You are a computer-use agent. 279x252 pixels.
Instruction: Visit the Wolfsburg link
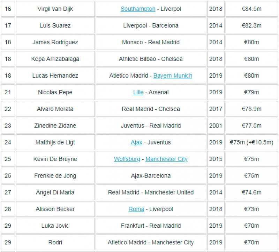tap(127, 159)
